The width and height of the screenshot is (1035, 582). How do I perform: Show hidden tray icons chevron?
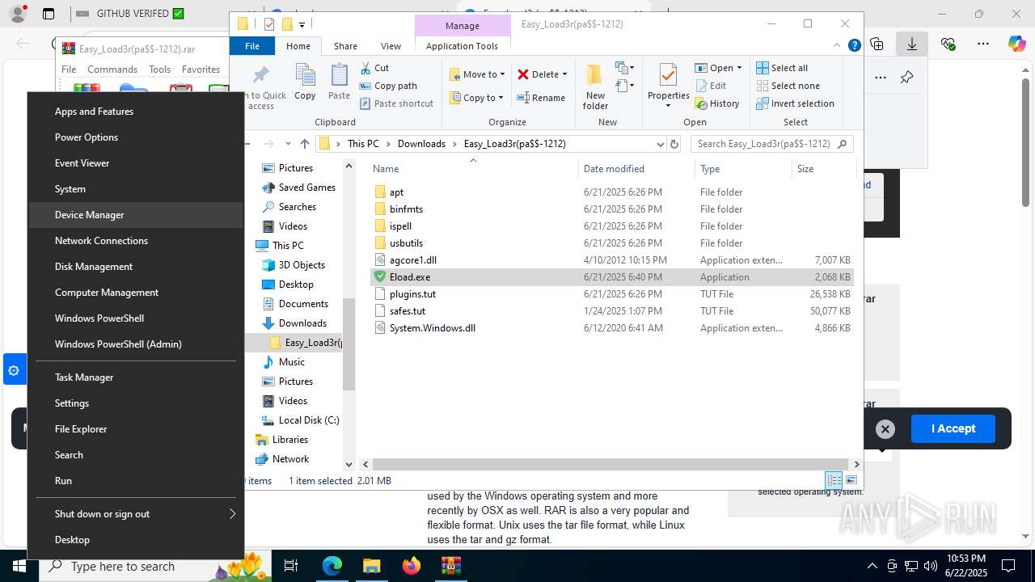[x=872, y=566]
